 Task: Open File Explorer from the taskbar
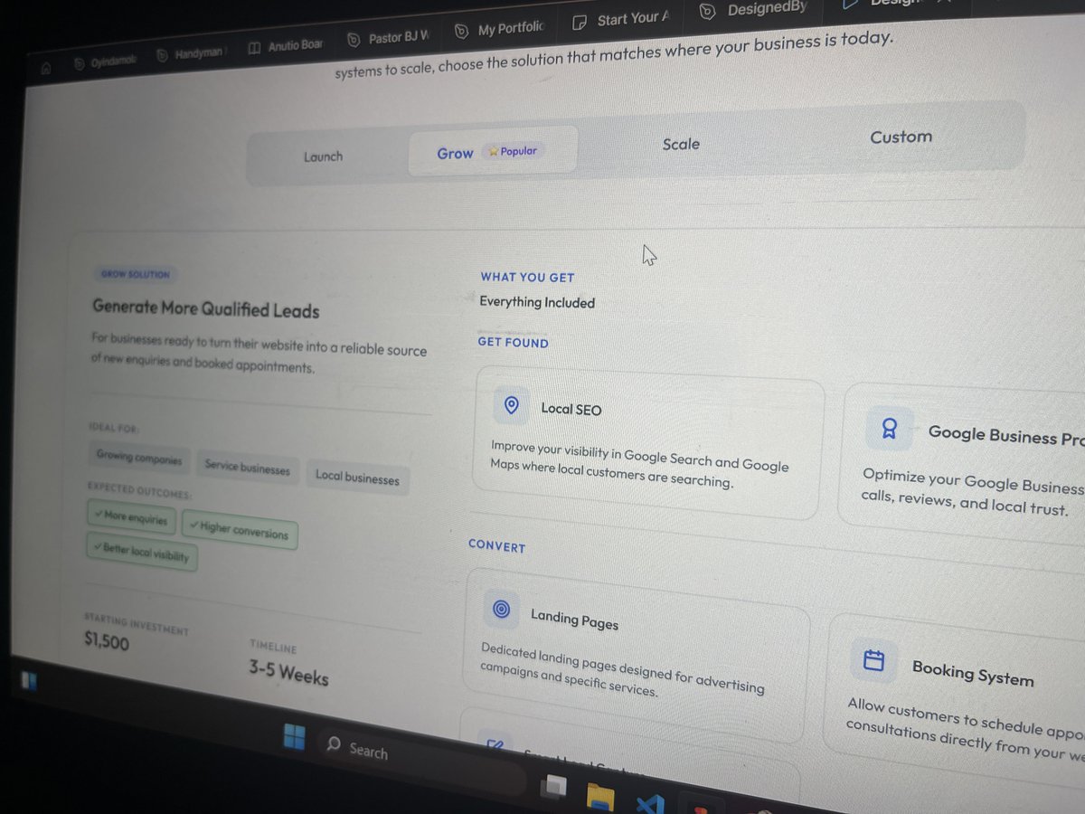point(601,797)
